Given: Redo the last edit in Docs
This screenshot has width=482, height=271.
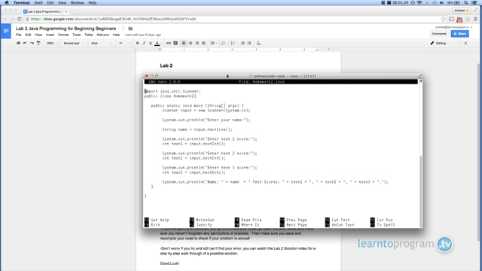Looking at the screenshot, I should (x=32, y=44).
